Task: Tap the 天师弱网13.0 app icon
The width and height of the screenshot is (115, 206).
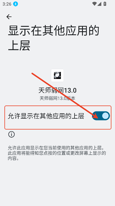Action: pos(57,76)
